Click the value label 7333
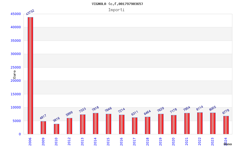The width and height of the screenshot is (235, 147). tap(82, 110)
